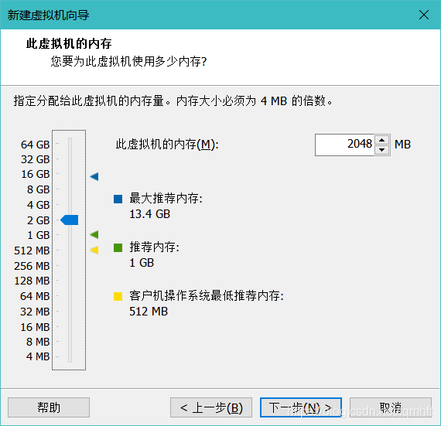Viewport: 441px width, 426px height.
Task: Click the blue memory slider thumb
Action: tap(70, 220)
